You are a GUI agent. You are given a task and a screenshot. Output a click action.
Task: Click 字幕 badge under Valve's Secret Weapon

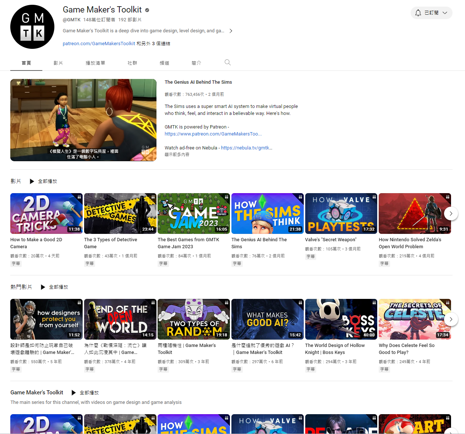pos(311,257)
